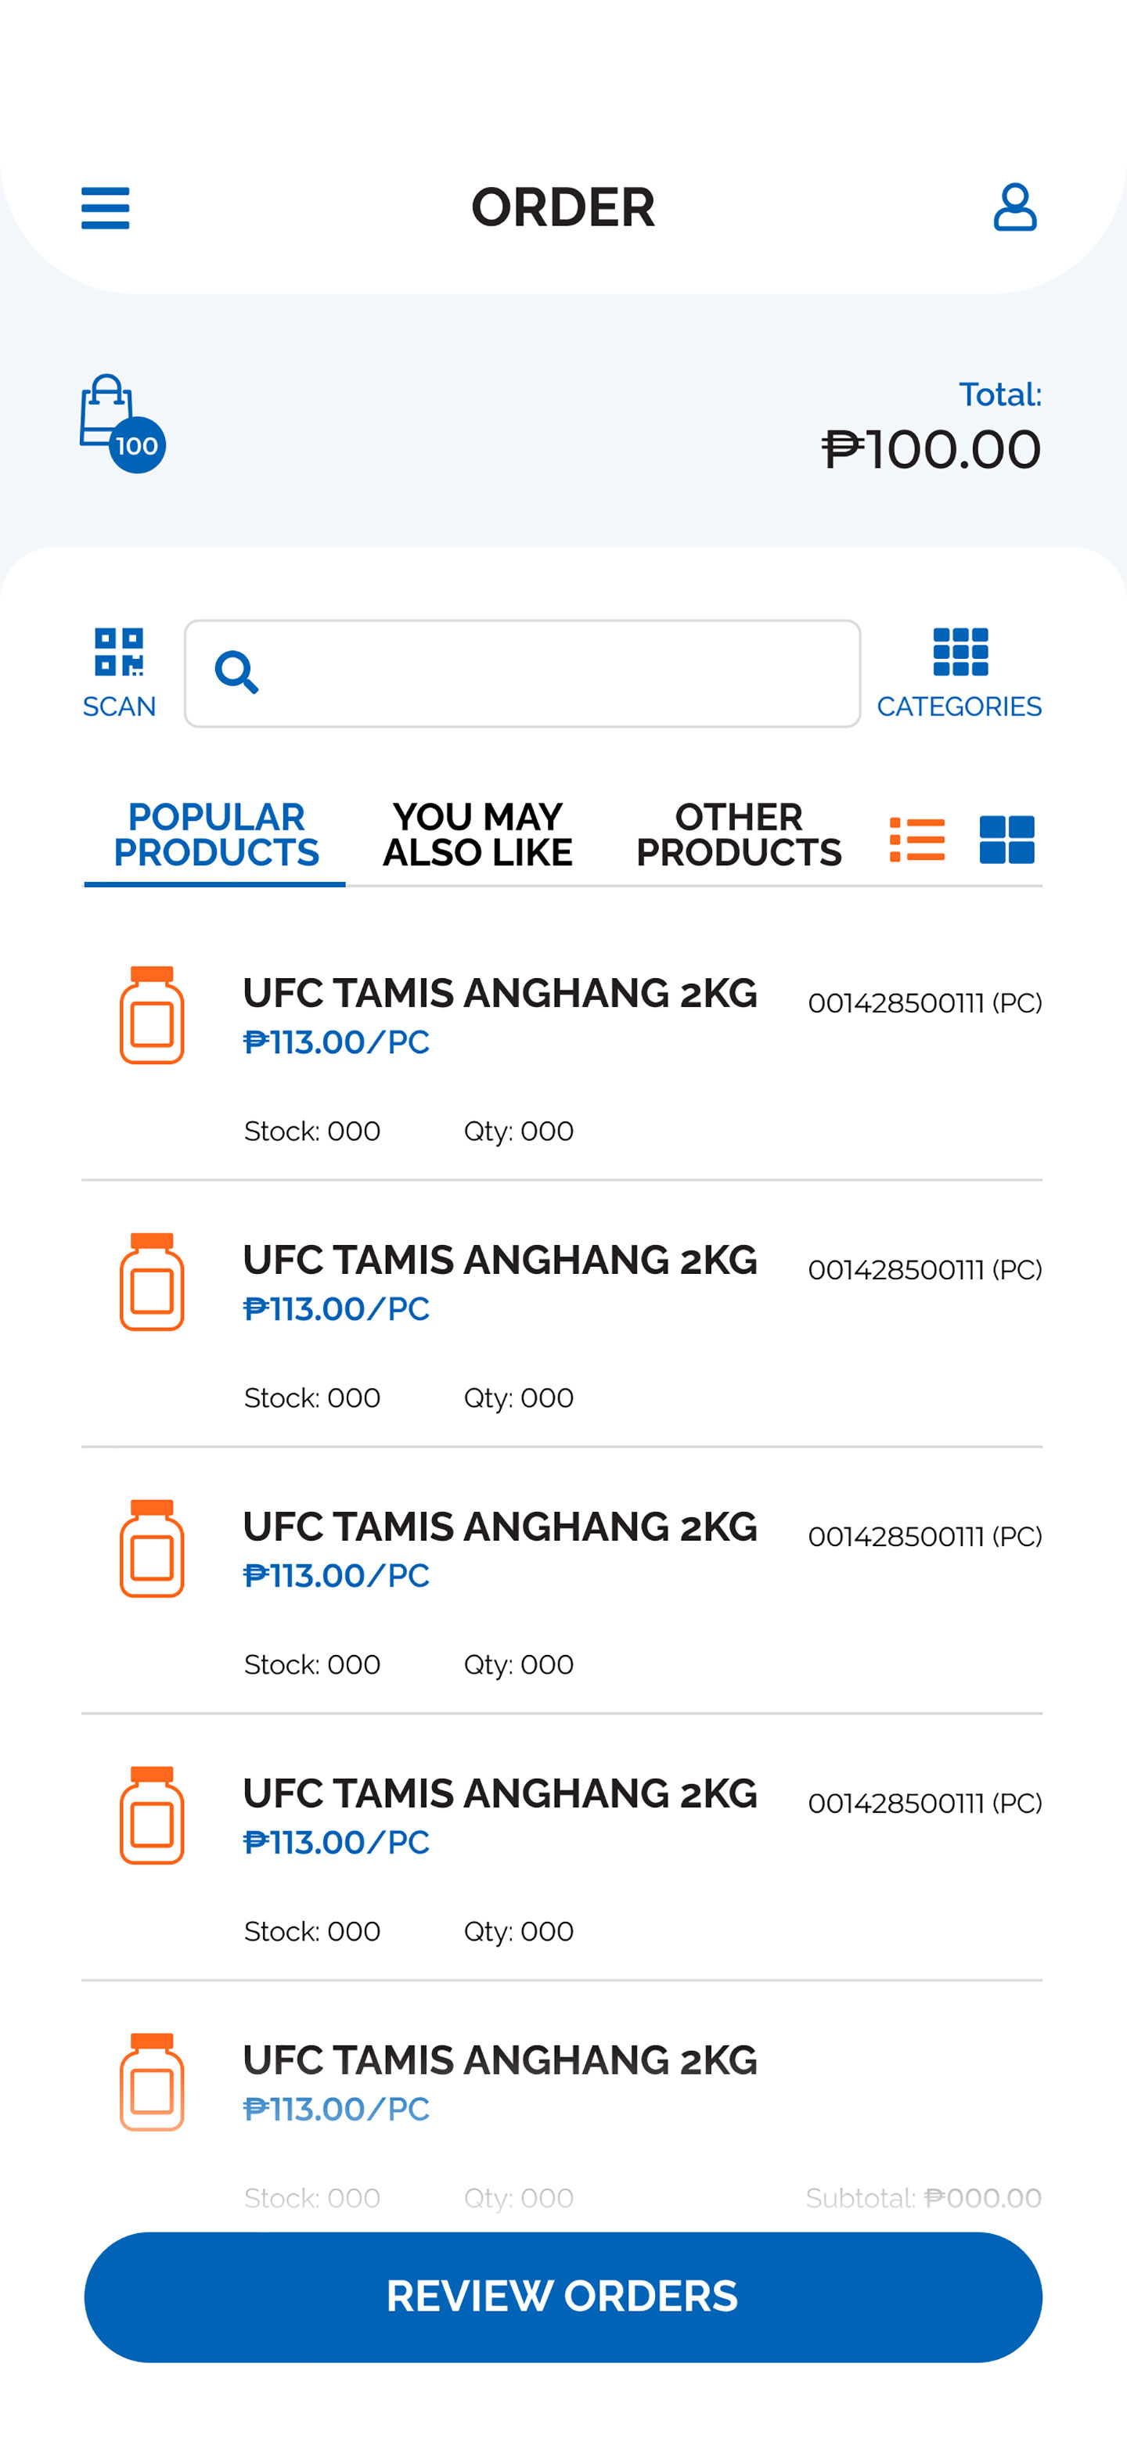Tap the second product's jar thumbnail
This screenshot has width=1127, height=2439.
(152, 1282)
